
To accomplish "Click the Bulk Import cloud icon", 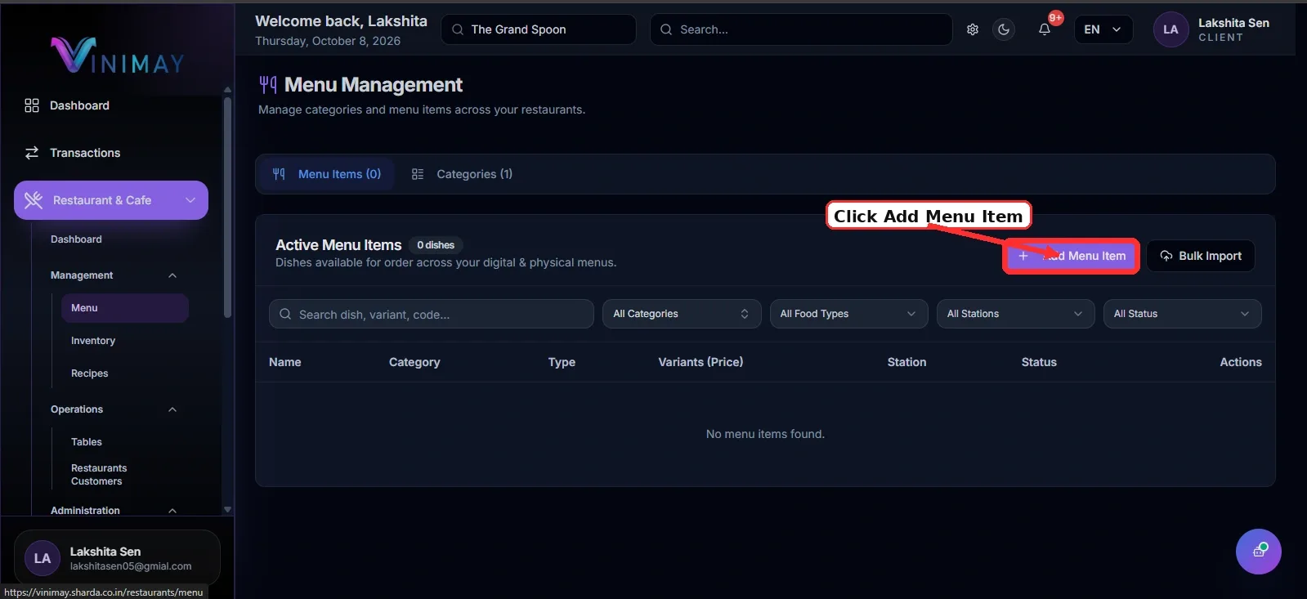I will coord(1166,256).
